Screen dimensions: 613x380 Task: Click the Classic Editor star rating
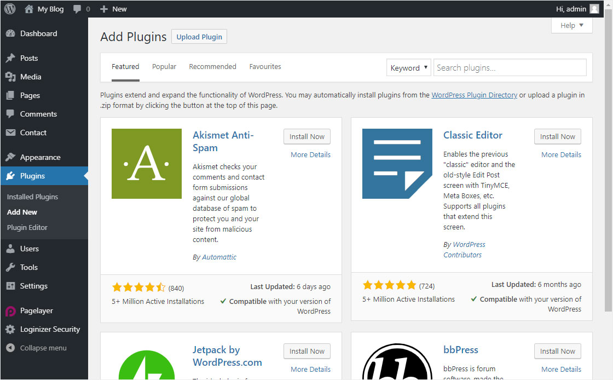point(389,285)
